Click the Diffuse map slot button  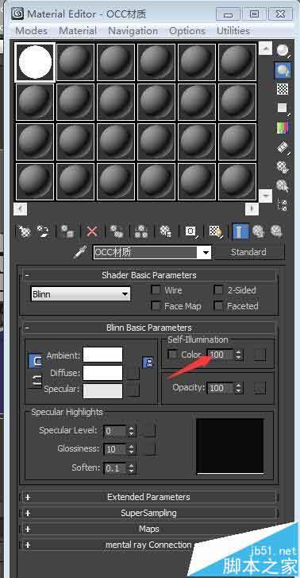tap(133, 373)
